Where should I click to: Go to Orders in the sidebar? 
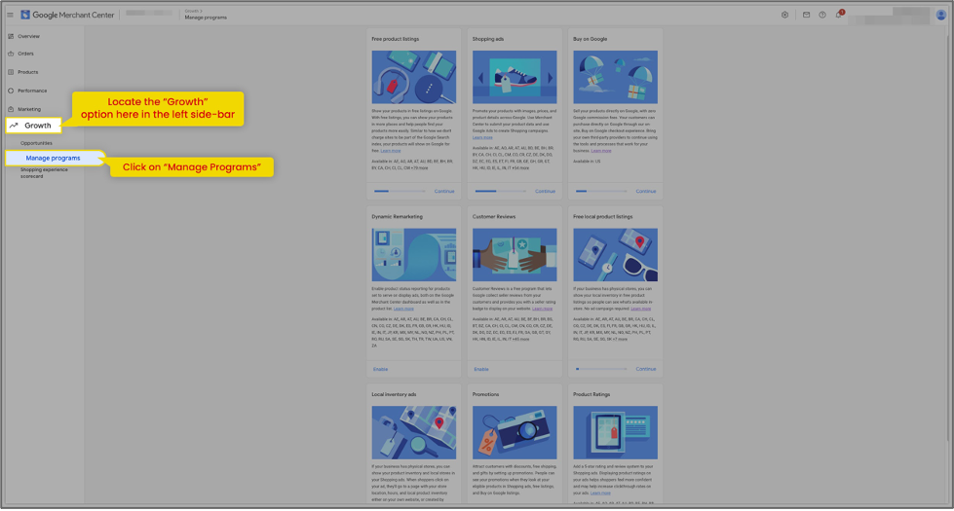(25, 54)
